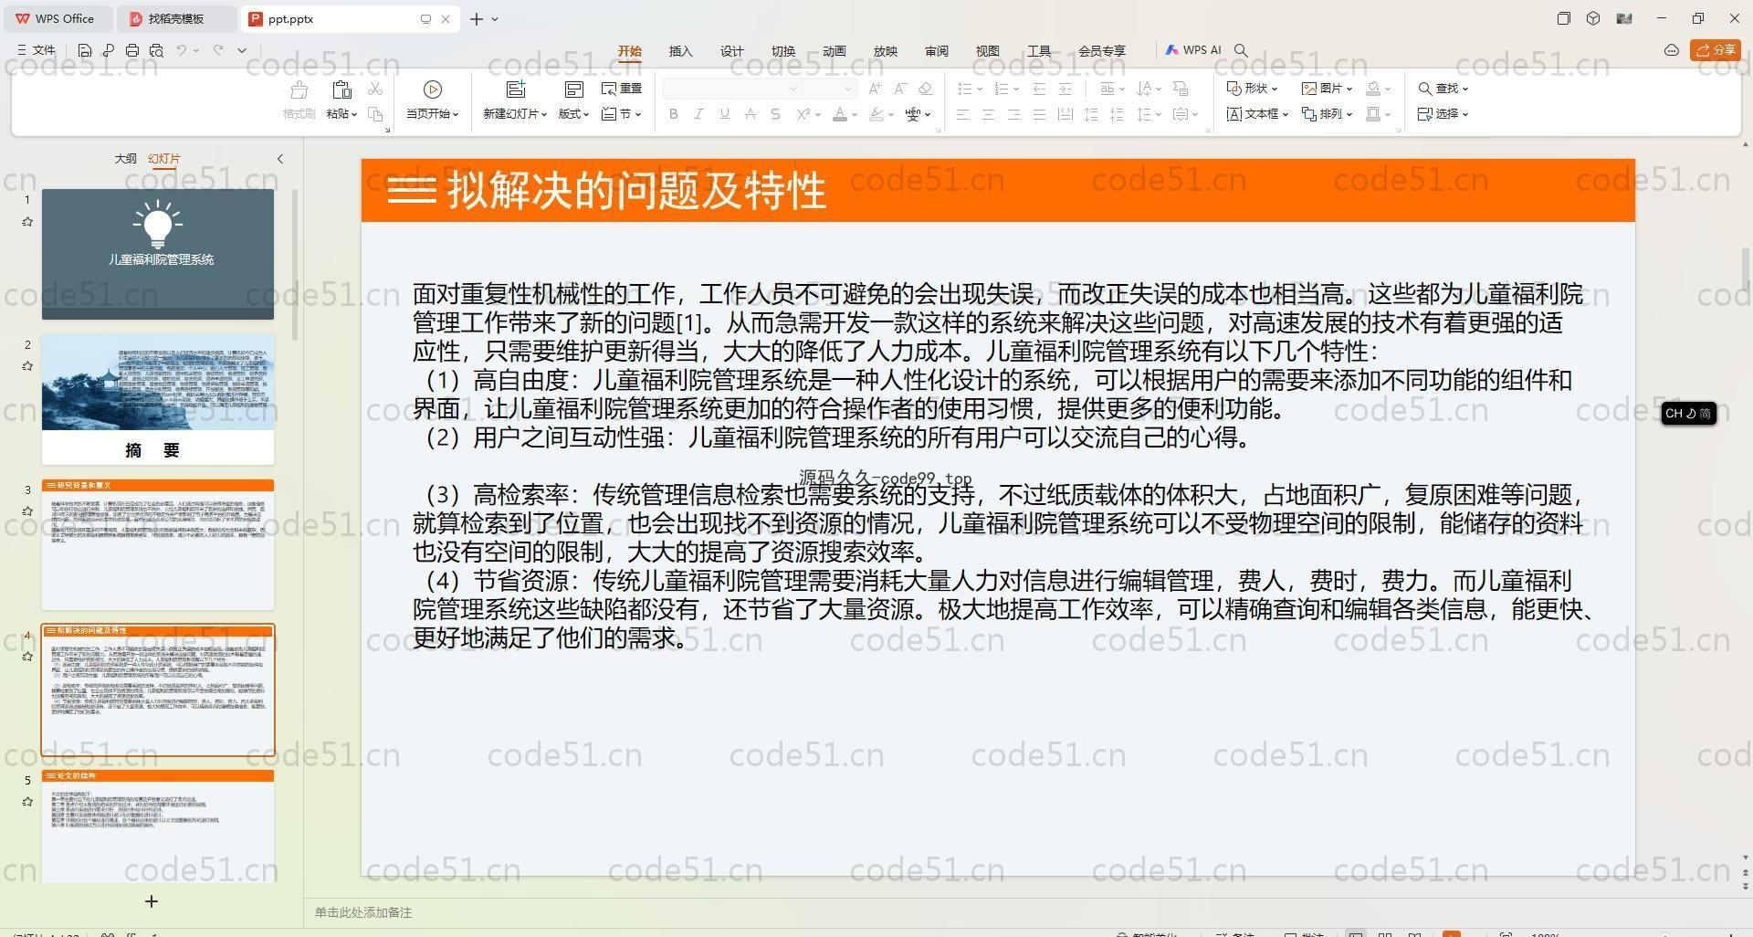Click the notes area to add notes
This screenshot has height=937, width=1753.
[363, 912]
